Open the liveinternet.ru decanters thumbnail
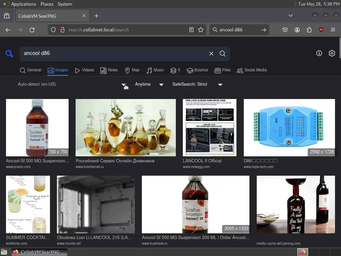Viewport: 341px width, 256px height. [126, 128]
